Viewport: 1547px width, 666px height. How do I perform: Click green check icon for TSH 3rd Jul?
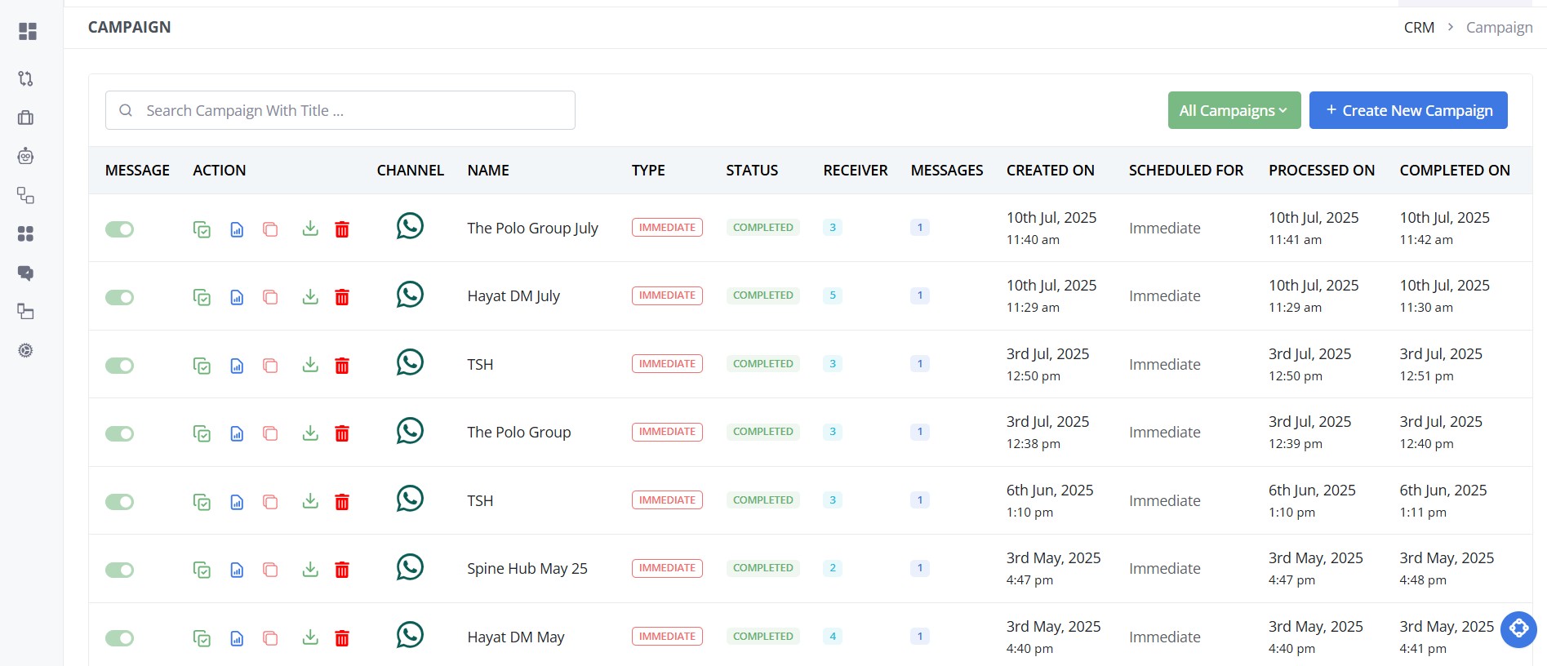point(202,366)
